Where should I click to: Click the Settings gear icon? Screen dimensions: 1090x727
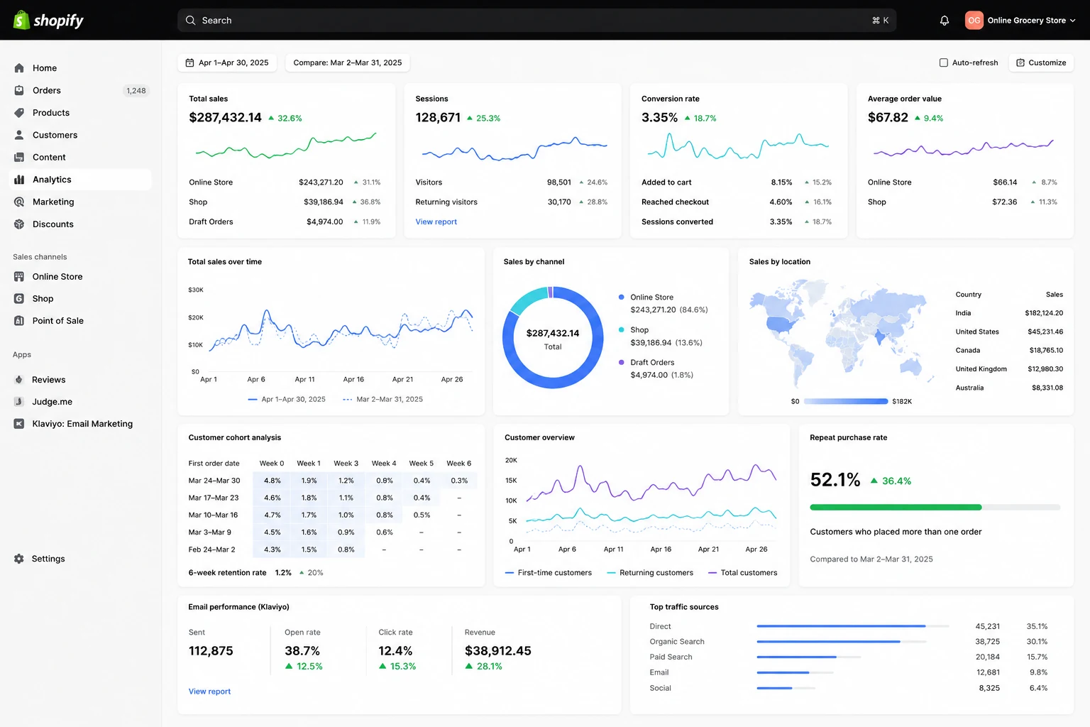point(19,559)
